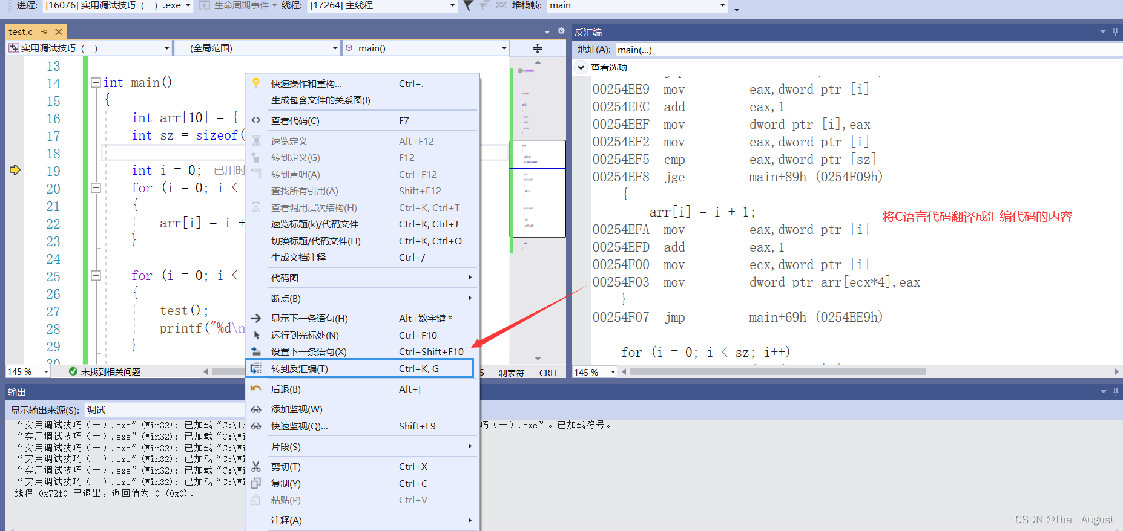1123x531 pixels.
Task: Collapse the int main() code block
Action: pyautogui.click(x=96, y=82)
